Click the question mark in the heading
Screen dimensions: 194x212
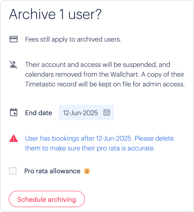(99, 14)
